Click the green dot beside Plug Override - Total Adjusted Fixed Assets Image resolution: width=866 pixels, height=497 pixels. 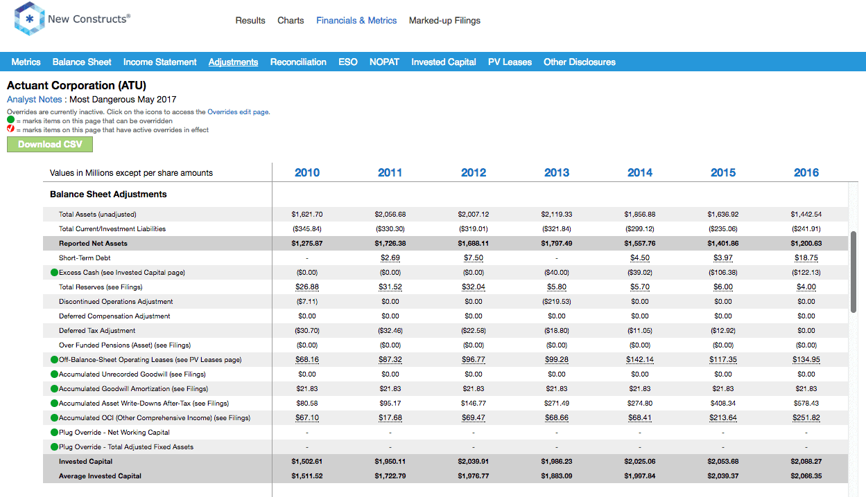[x=55, y=447]
